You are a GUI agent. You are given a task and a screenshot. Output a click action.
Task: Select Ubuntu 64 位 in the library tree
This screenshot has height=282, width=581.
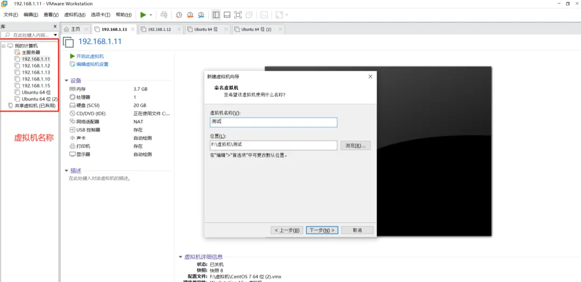tap(36, 92)
